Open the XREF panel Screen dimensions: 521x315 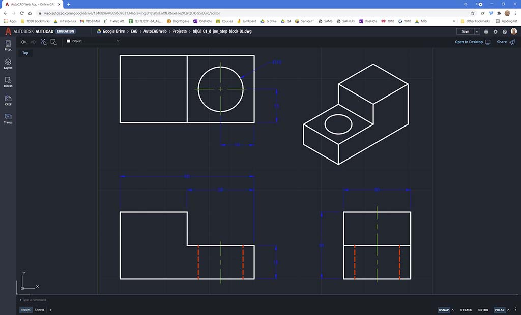click(x=8, y=100)
